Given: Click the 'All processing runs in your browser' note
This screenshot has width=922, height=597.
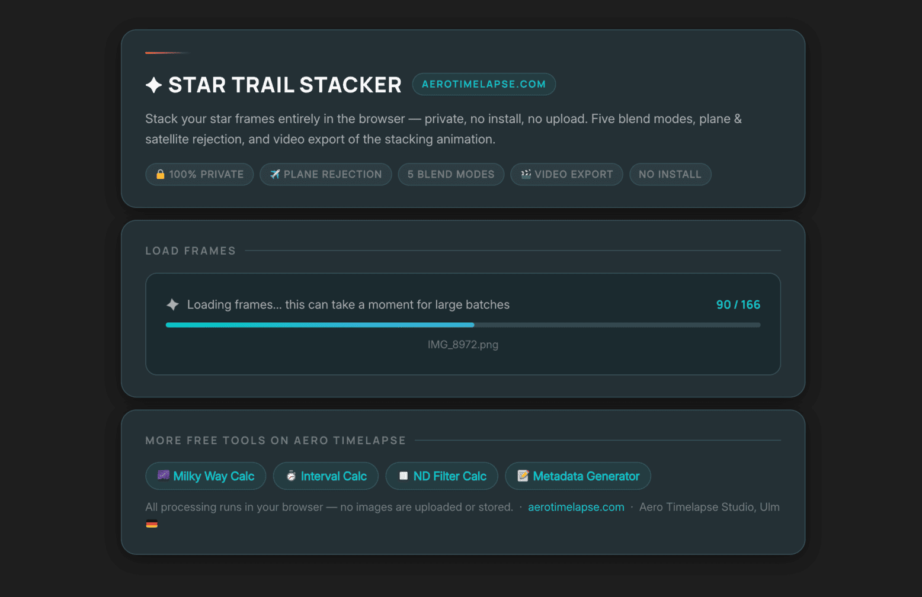Looking at the screenshot, I should tap(329, 507).
